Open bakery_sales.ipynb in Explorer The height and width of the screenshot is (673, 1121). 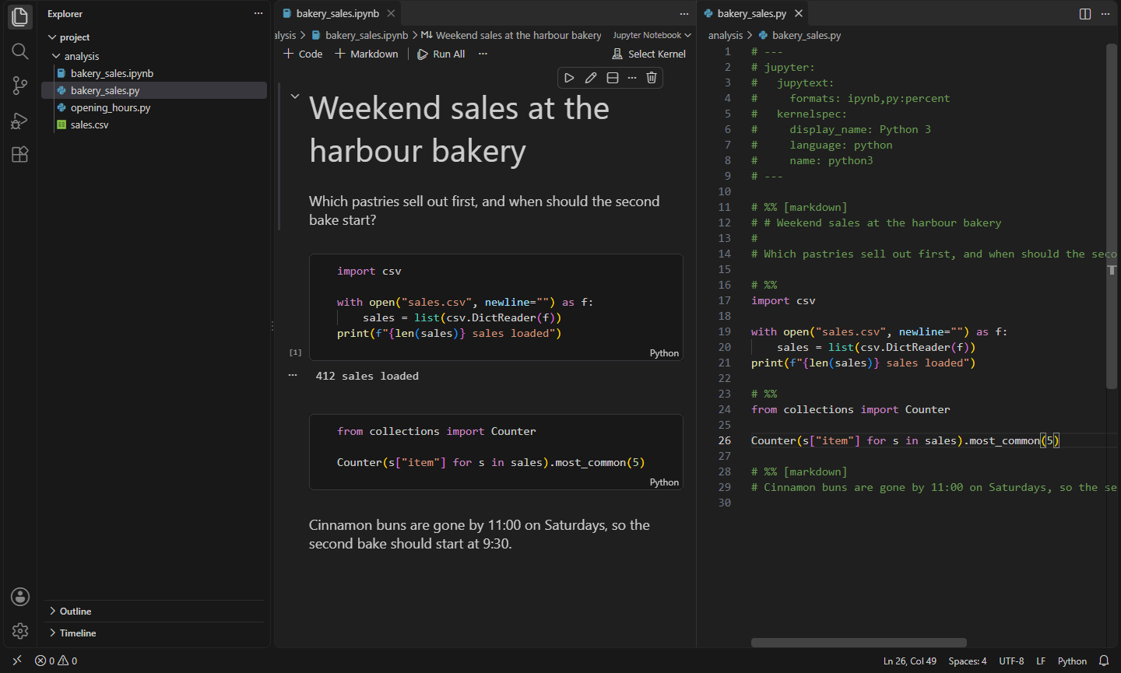coord(111,73)
